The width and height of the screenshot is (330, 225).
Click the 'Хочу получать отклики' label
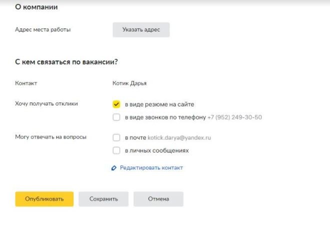click(46, 104)
